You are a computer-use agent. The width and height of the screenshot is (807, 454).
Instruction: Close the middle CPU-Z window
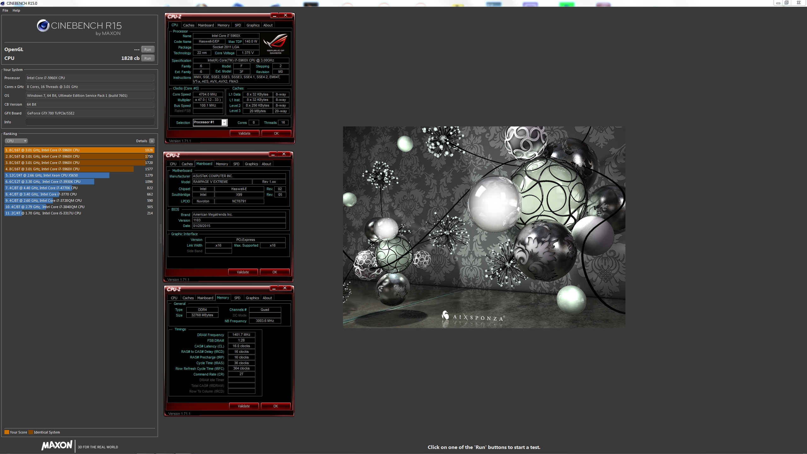(x=284, y=154)
